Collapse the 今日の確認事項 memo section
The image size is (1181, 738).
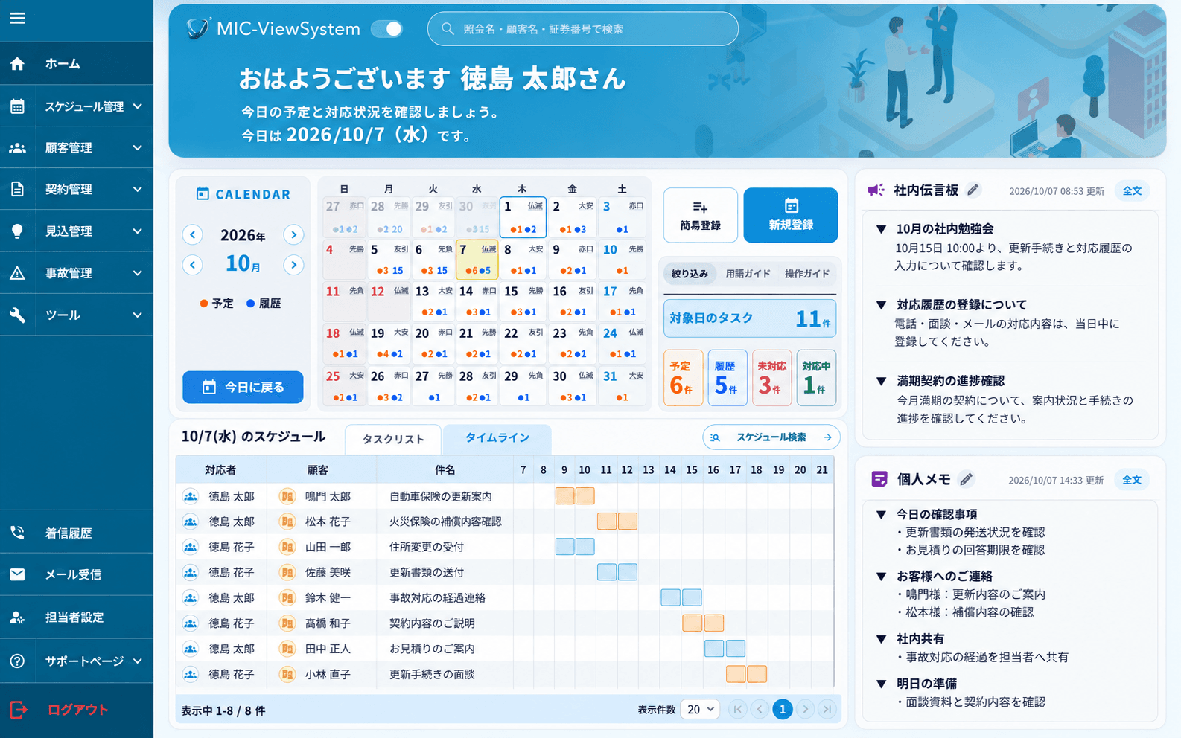882,514
